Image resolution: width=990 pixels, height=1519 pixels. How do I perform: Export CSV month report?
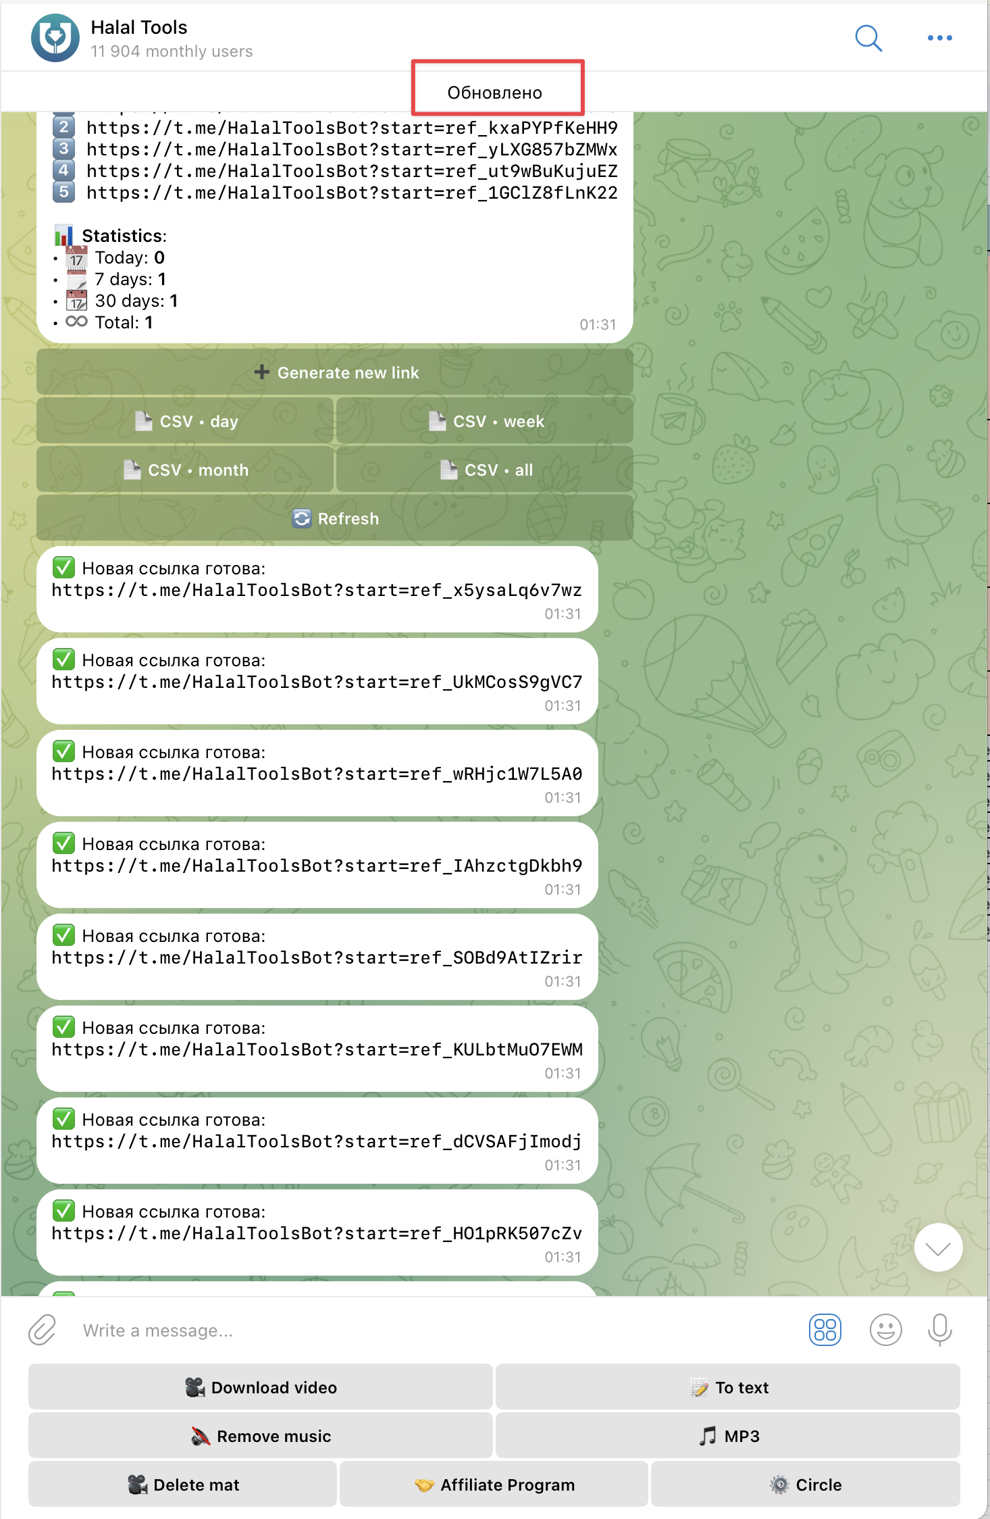point(185,470)
